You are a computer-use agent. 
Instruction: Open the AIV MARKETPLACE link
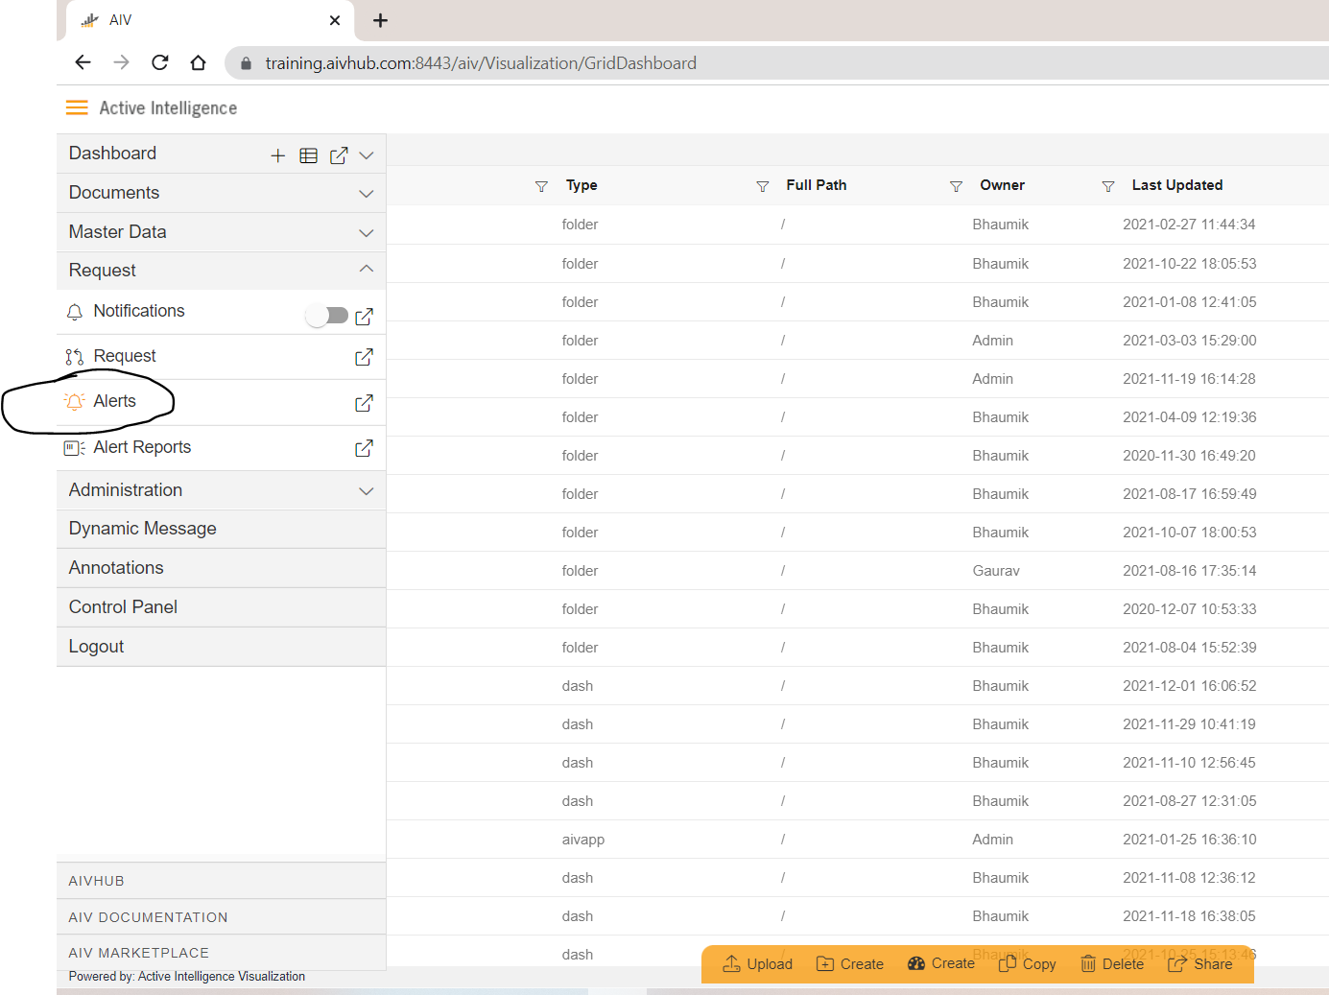click(138, 953)
